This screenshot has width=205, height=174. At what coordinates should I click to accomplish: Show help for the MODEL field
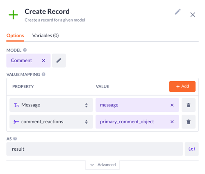pyautogui.click(x=25, y=50)
